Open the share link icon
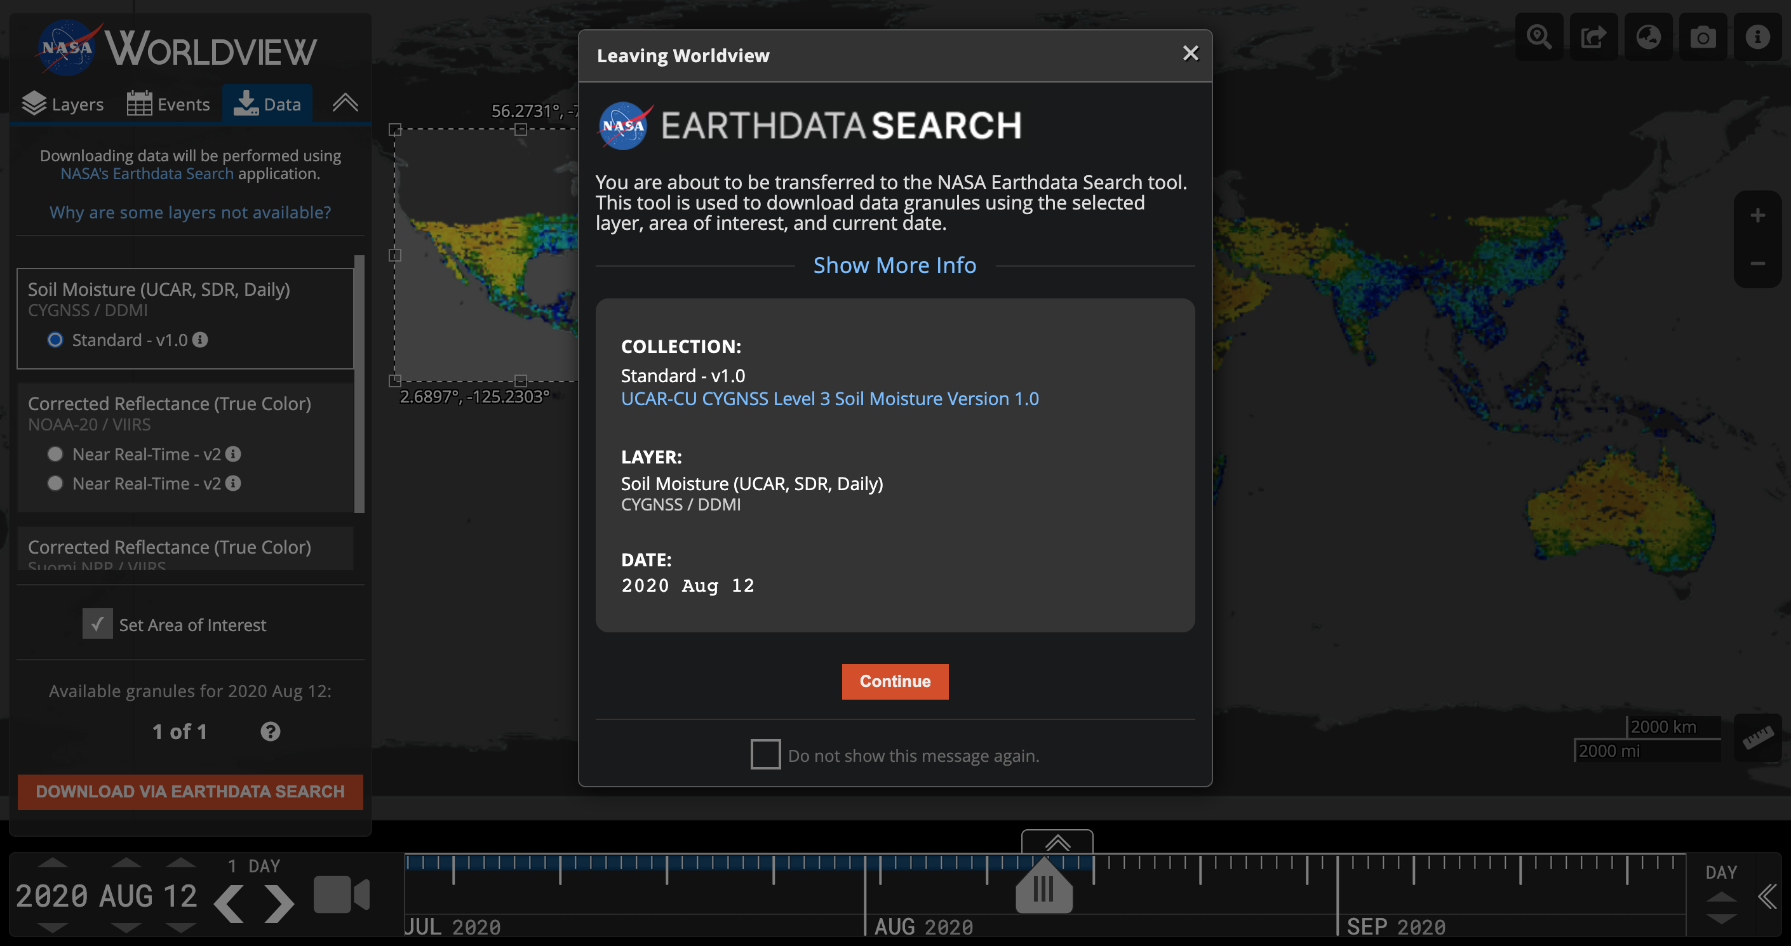This screenshot has height=946, width=1791. click(x=1593, y=36)
